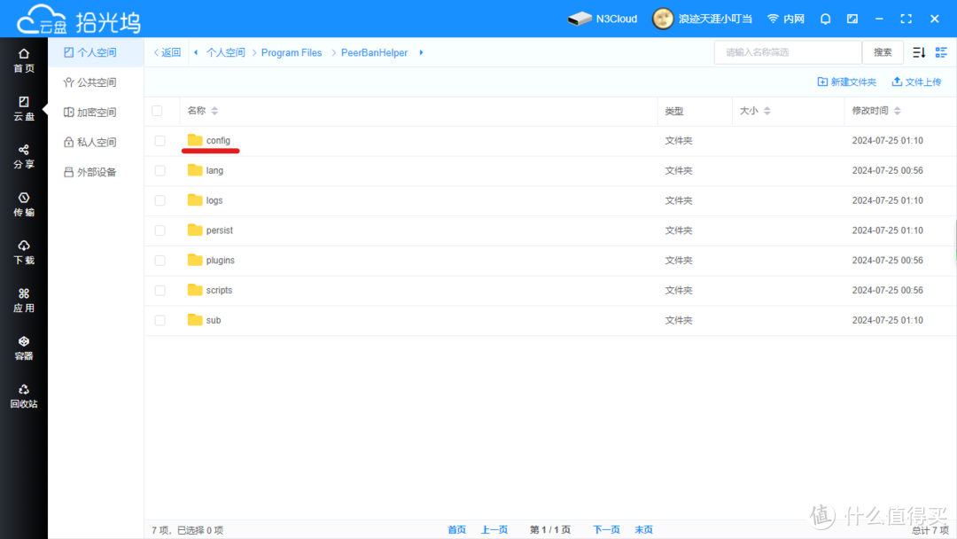Click the 新建文件夹 new folder button
The image size is (957, 539).
click(847, 82)
